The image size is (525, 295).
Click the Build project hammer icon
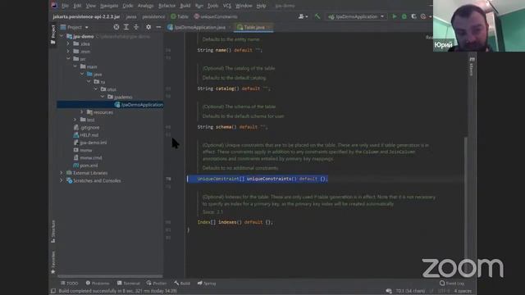(317, 16)
